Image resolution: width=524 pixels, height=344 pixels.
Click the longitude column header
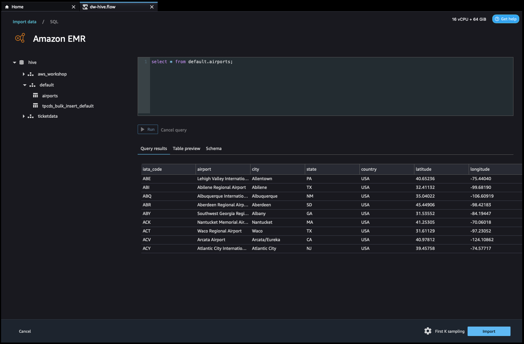pyautogui.click(x=496, y=169)
